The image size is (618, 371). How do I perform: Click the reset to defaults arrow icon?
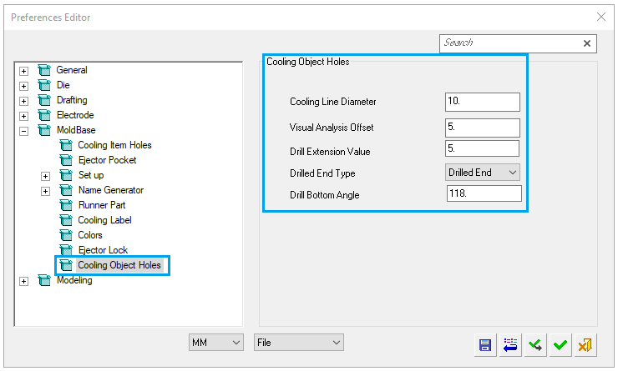pos(509,344)
